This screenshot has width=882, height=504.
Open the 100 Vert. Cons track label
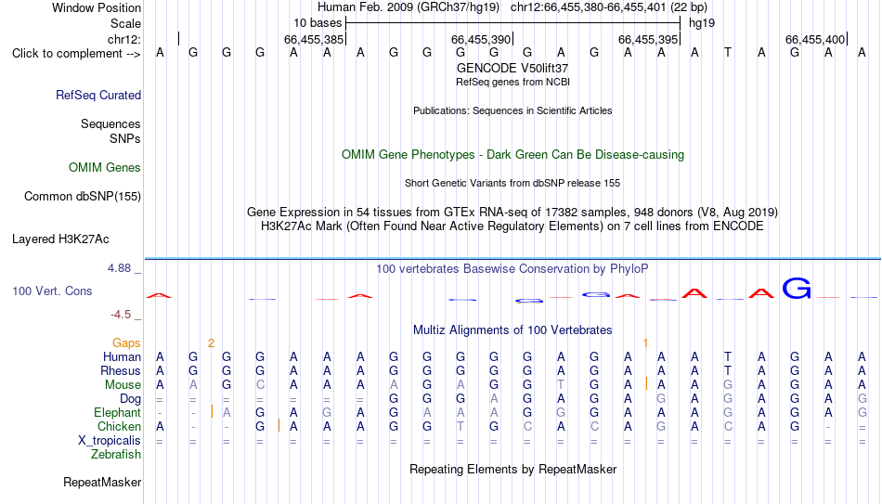click(52, 291)
